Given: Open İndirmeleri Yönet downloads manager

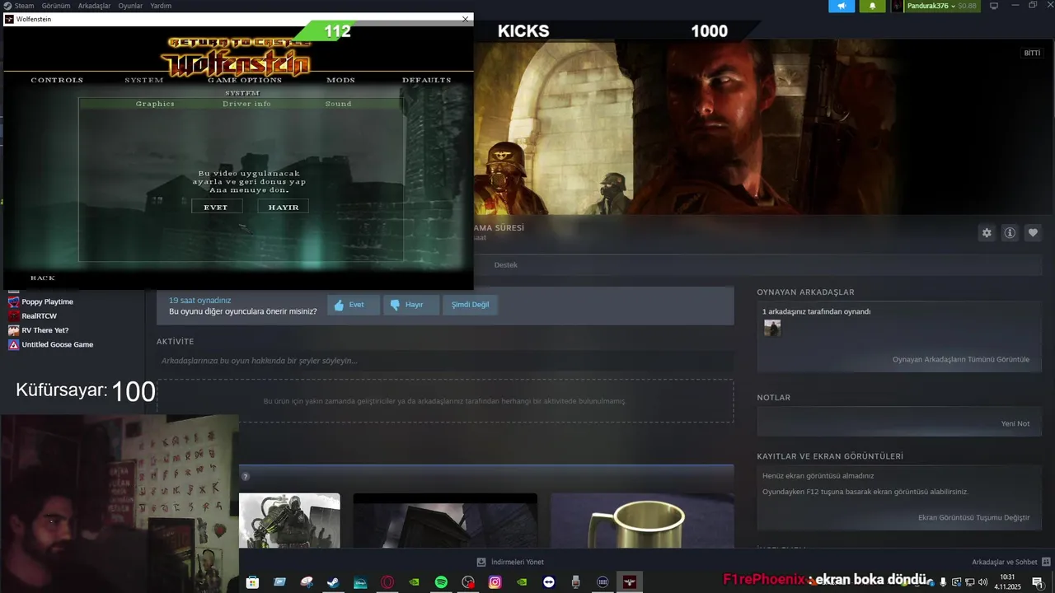Looking at the screenshot, I should point(510,563).
